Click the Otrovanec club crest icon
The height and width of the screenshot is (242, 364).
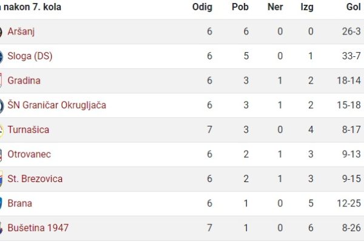(1, 155)
